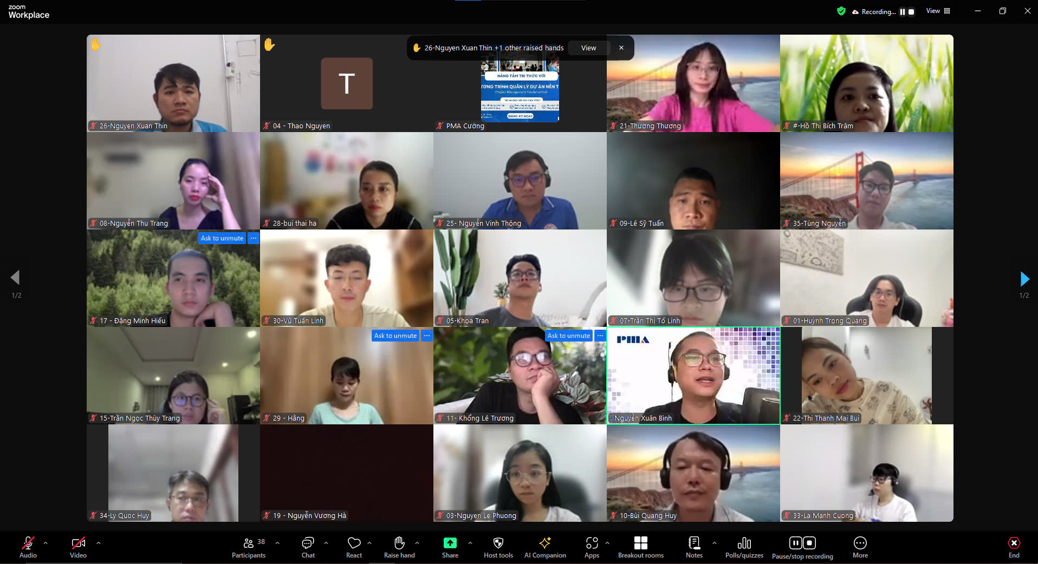The width and height of the screenshot is (1038, 564).
Task: Ask 29 - Hằng to unmute
Action: click(395, 336)
